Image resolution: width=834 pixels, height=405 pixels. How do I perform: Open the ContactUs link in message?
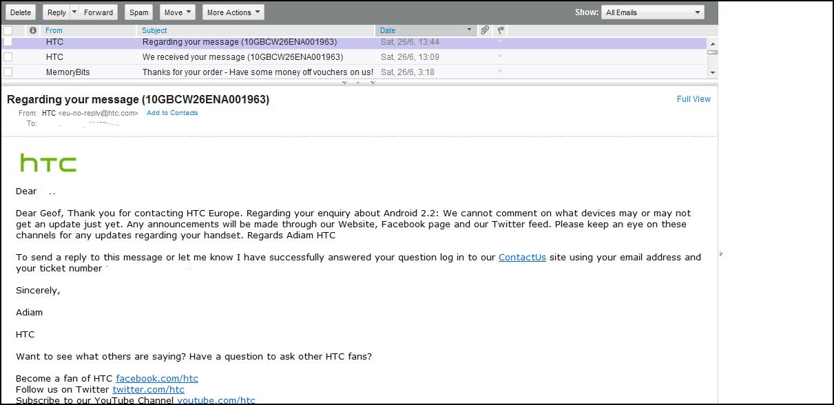522,258
